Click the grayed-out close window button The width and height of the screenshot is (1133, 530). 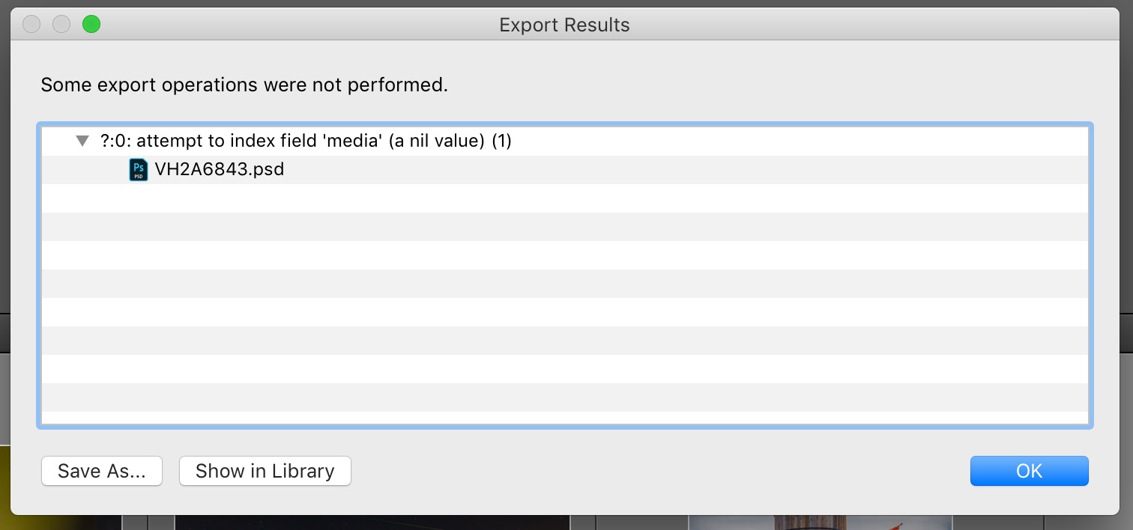coord(31,25)
